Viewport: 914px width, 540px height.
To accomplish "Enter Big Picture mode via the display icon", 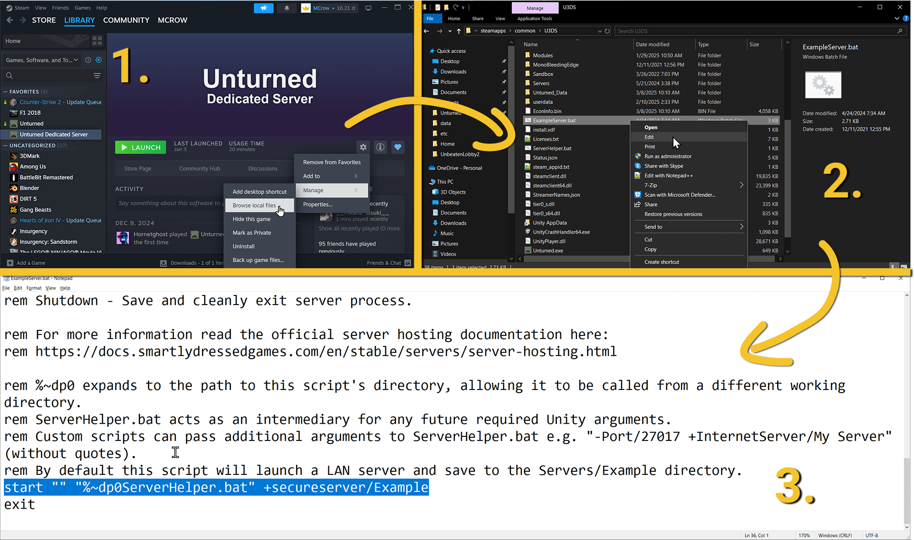I will (x=368, y=8).
